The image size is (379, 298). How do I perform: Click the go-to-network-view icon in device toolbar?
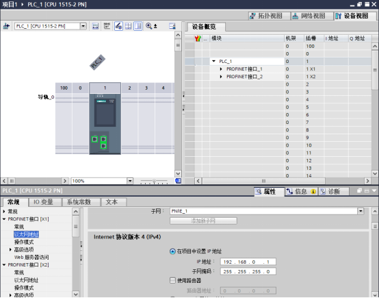tap(6, 26)
